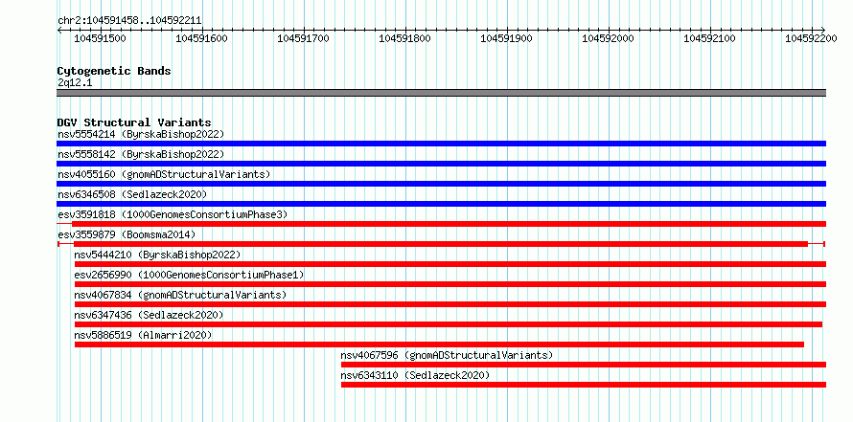Viewport: 853px width, 422px height.
Task: Click ruler tick label 104591700
Action: coord(304,38)
